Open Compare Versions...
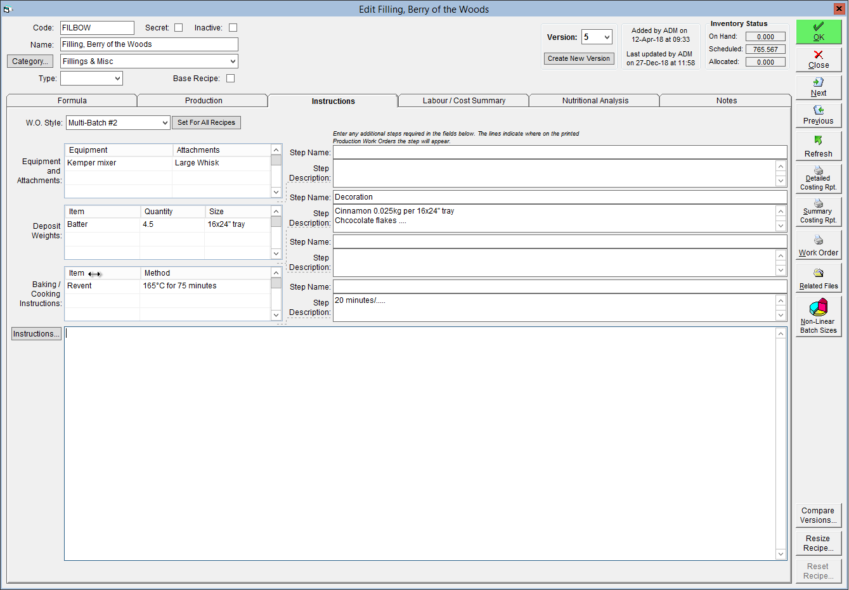849x590 pixels. 819,515
